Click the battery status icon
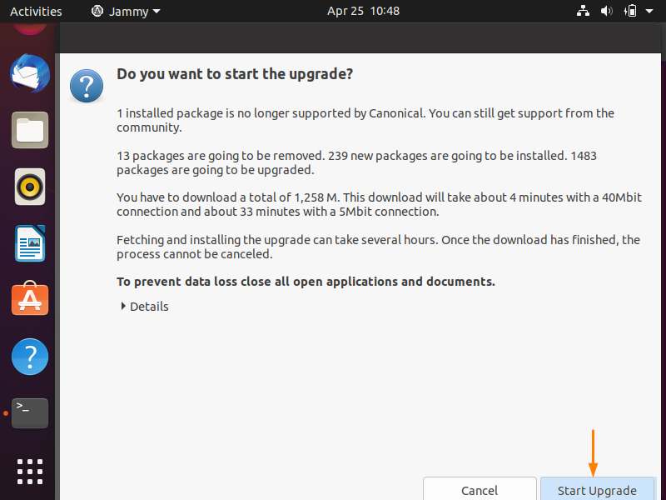 click(630, 11)
